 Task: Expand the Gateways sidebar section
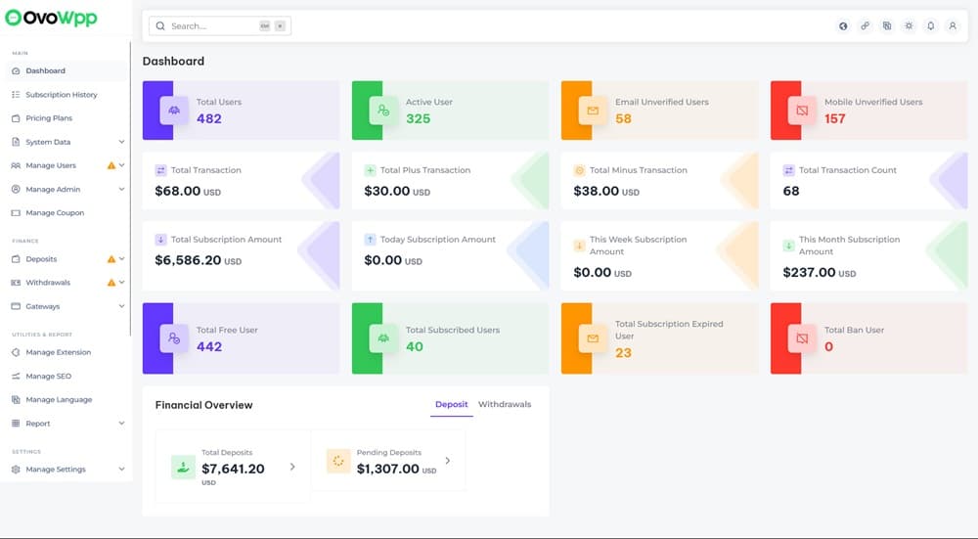pyautogui.click(x=121, y=306)
